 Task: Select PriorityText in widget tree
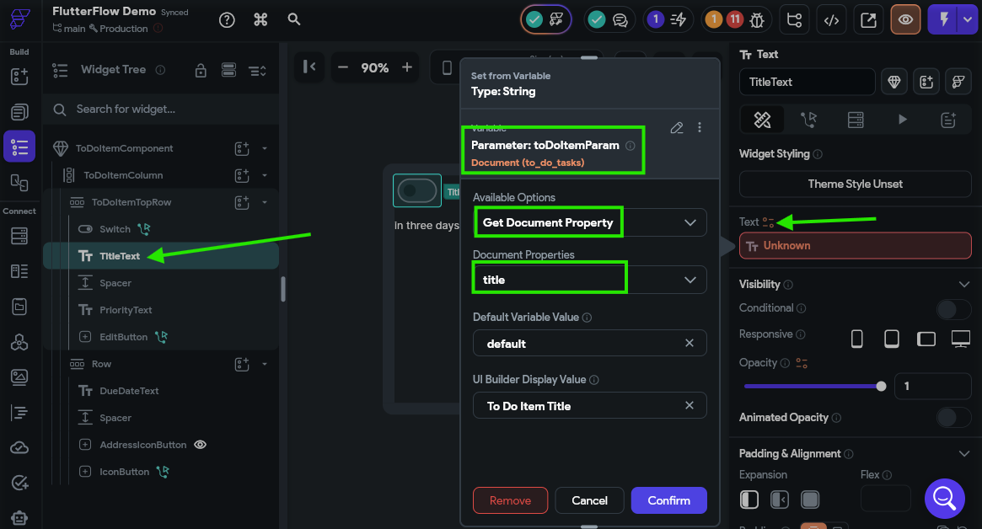tap(126, 310)
